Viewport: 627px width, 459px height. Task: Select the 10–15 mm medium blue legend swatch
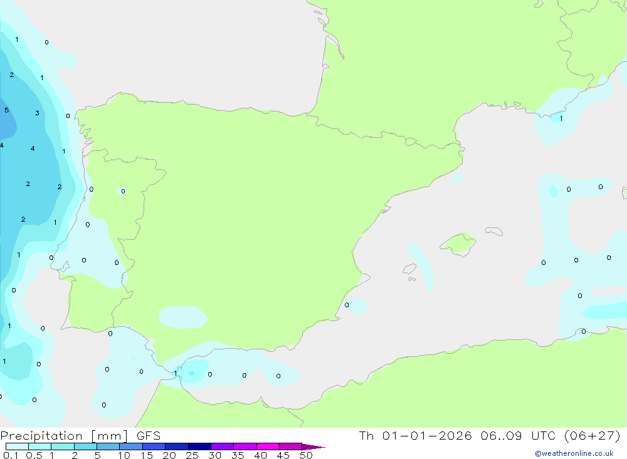click(131, 446)
